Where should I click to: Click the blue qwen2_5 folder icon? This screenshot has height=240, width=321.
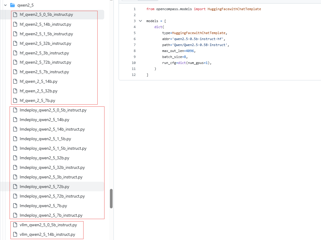point(13,5)
